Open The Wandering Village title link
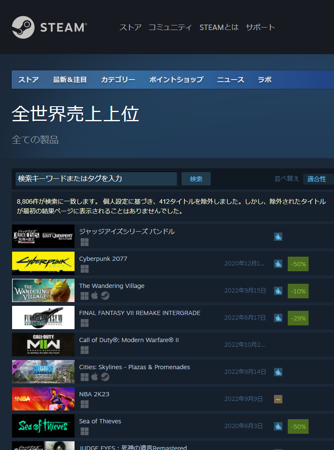 tap(112, 286)
